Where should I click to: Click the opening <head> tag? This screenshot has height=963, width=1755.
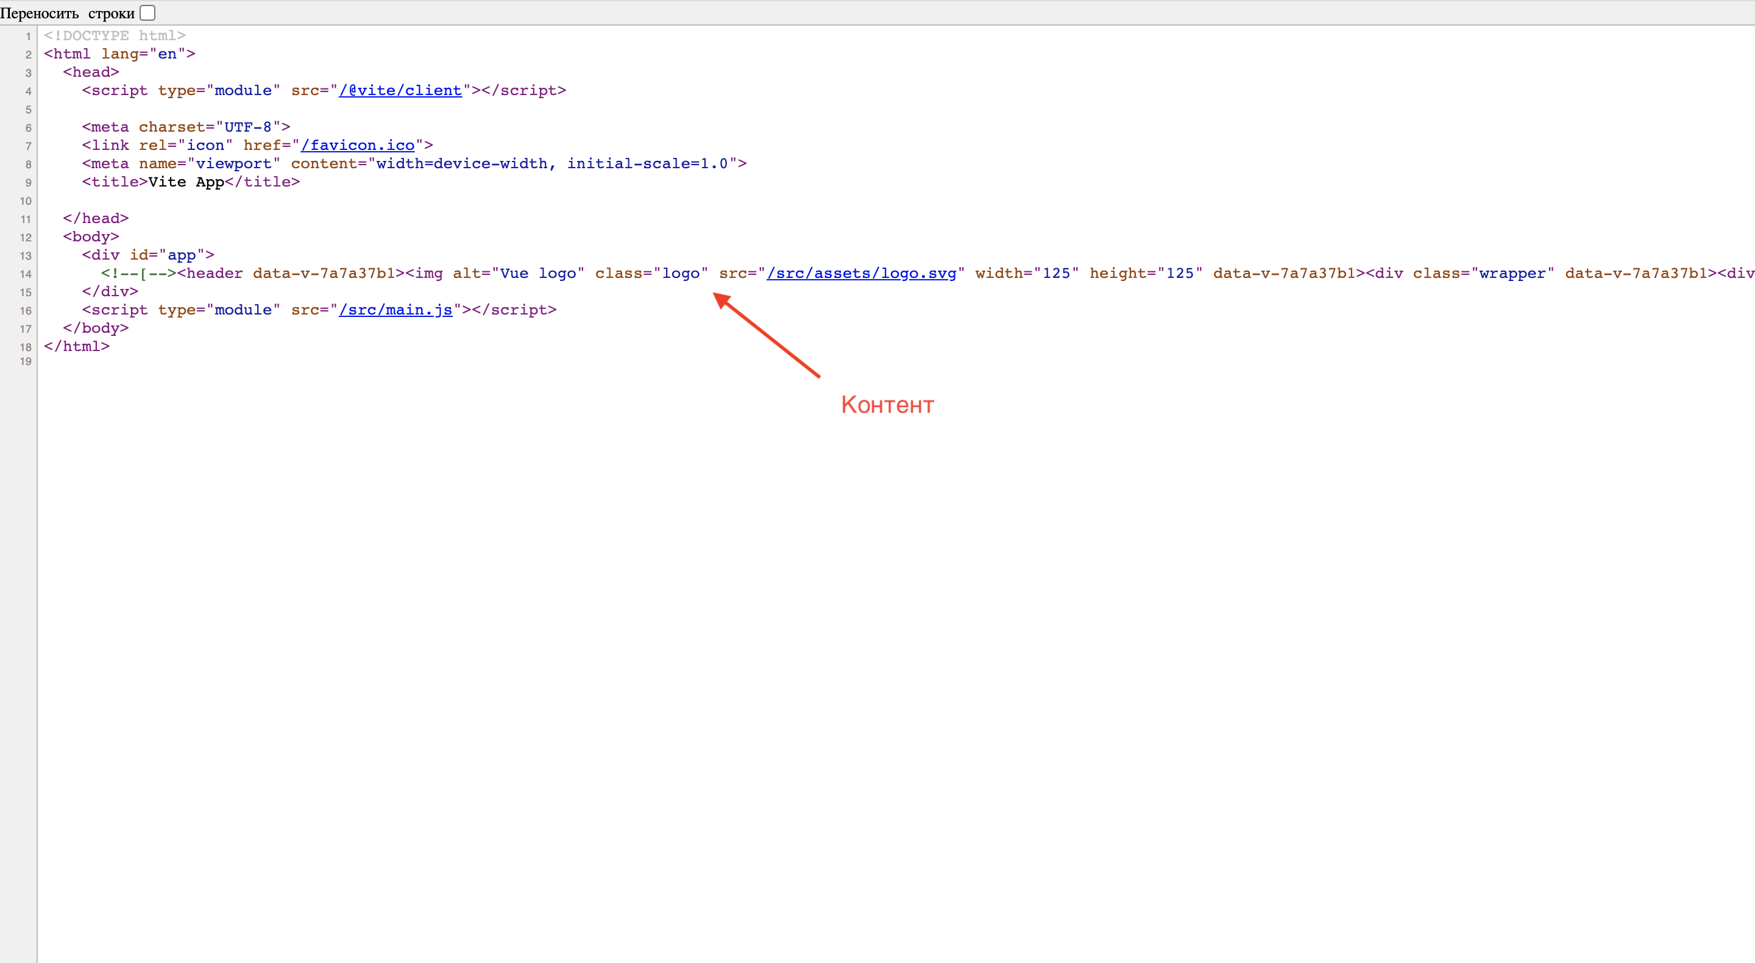[x=91, y=73]
